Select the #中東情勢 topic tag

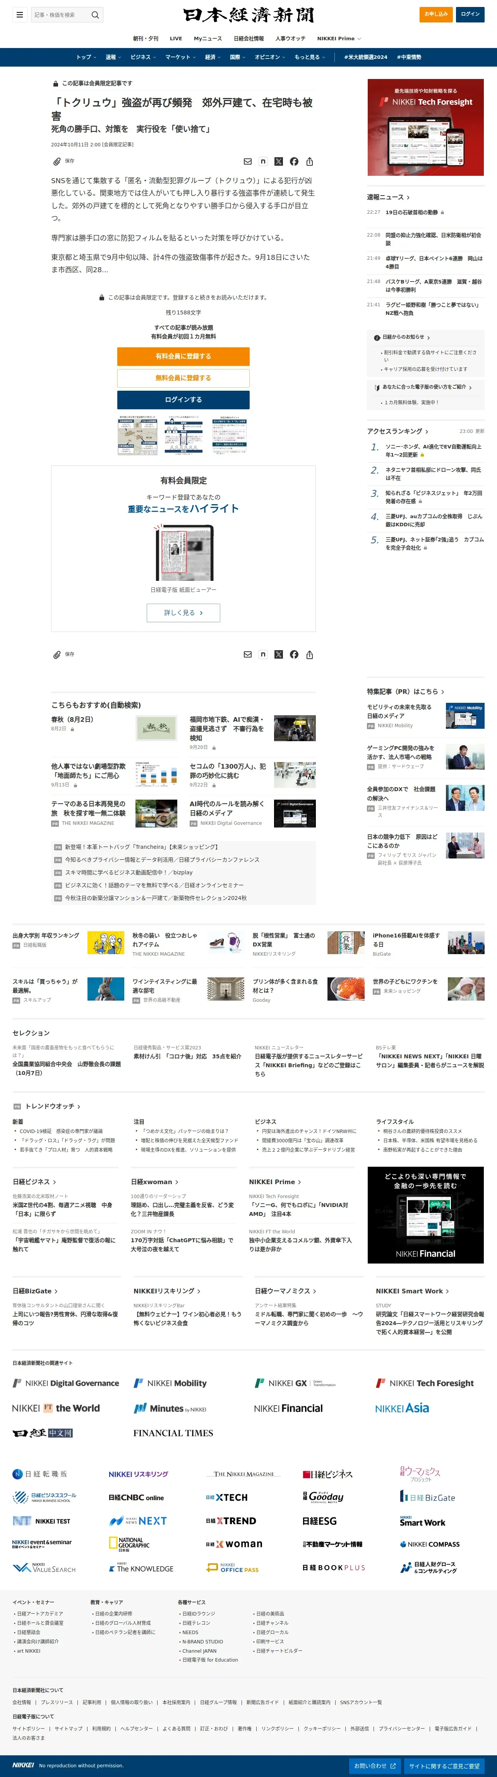[409, 57]
